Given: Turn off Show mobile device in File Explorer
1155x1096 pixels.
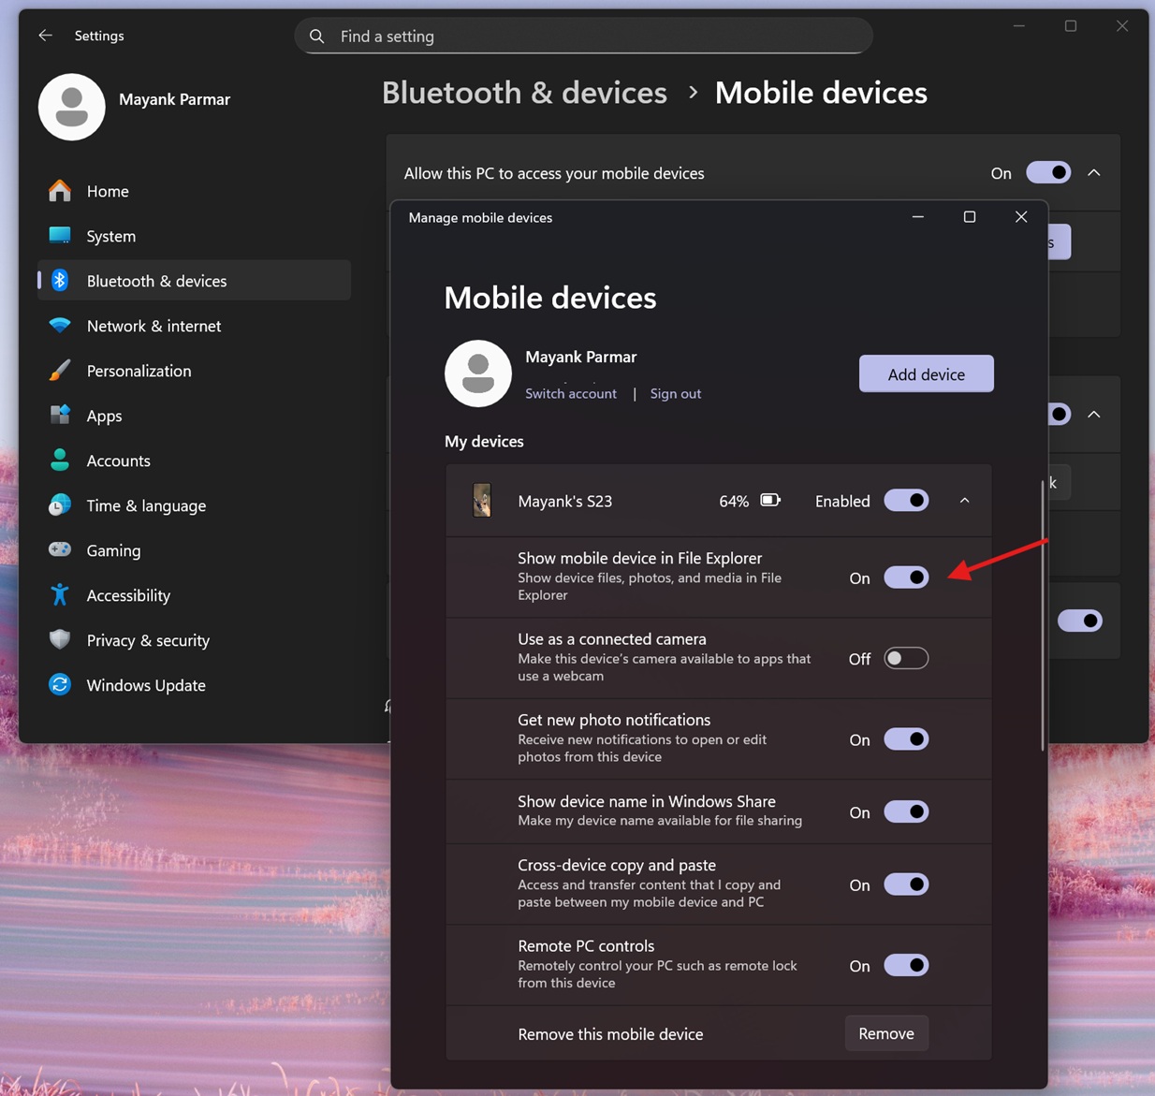Looking at the screenshot, I should point(905,577).
